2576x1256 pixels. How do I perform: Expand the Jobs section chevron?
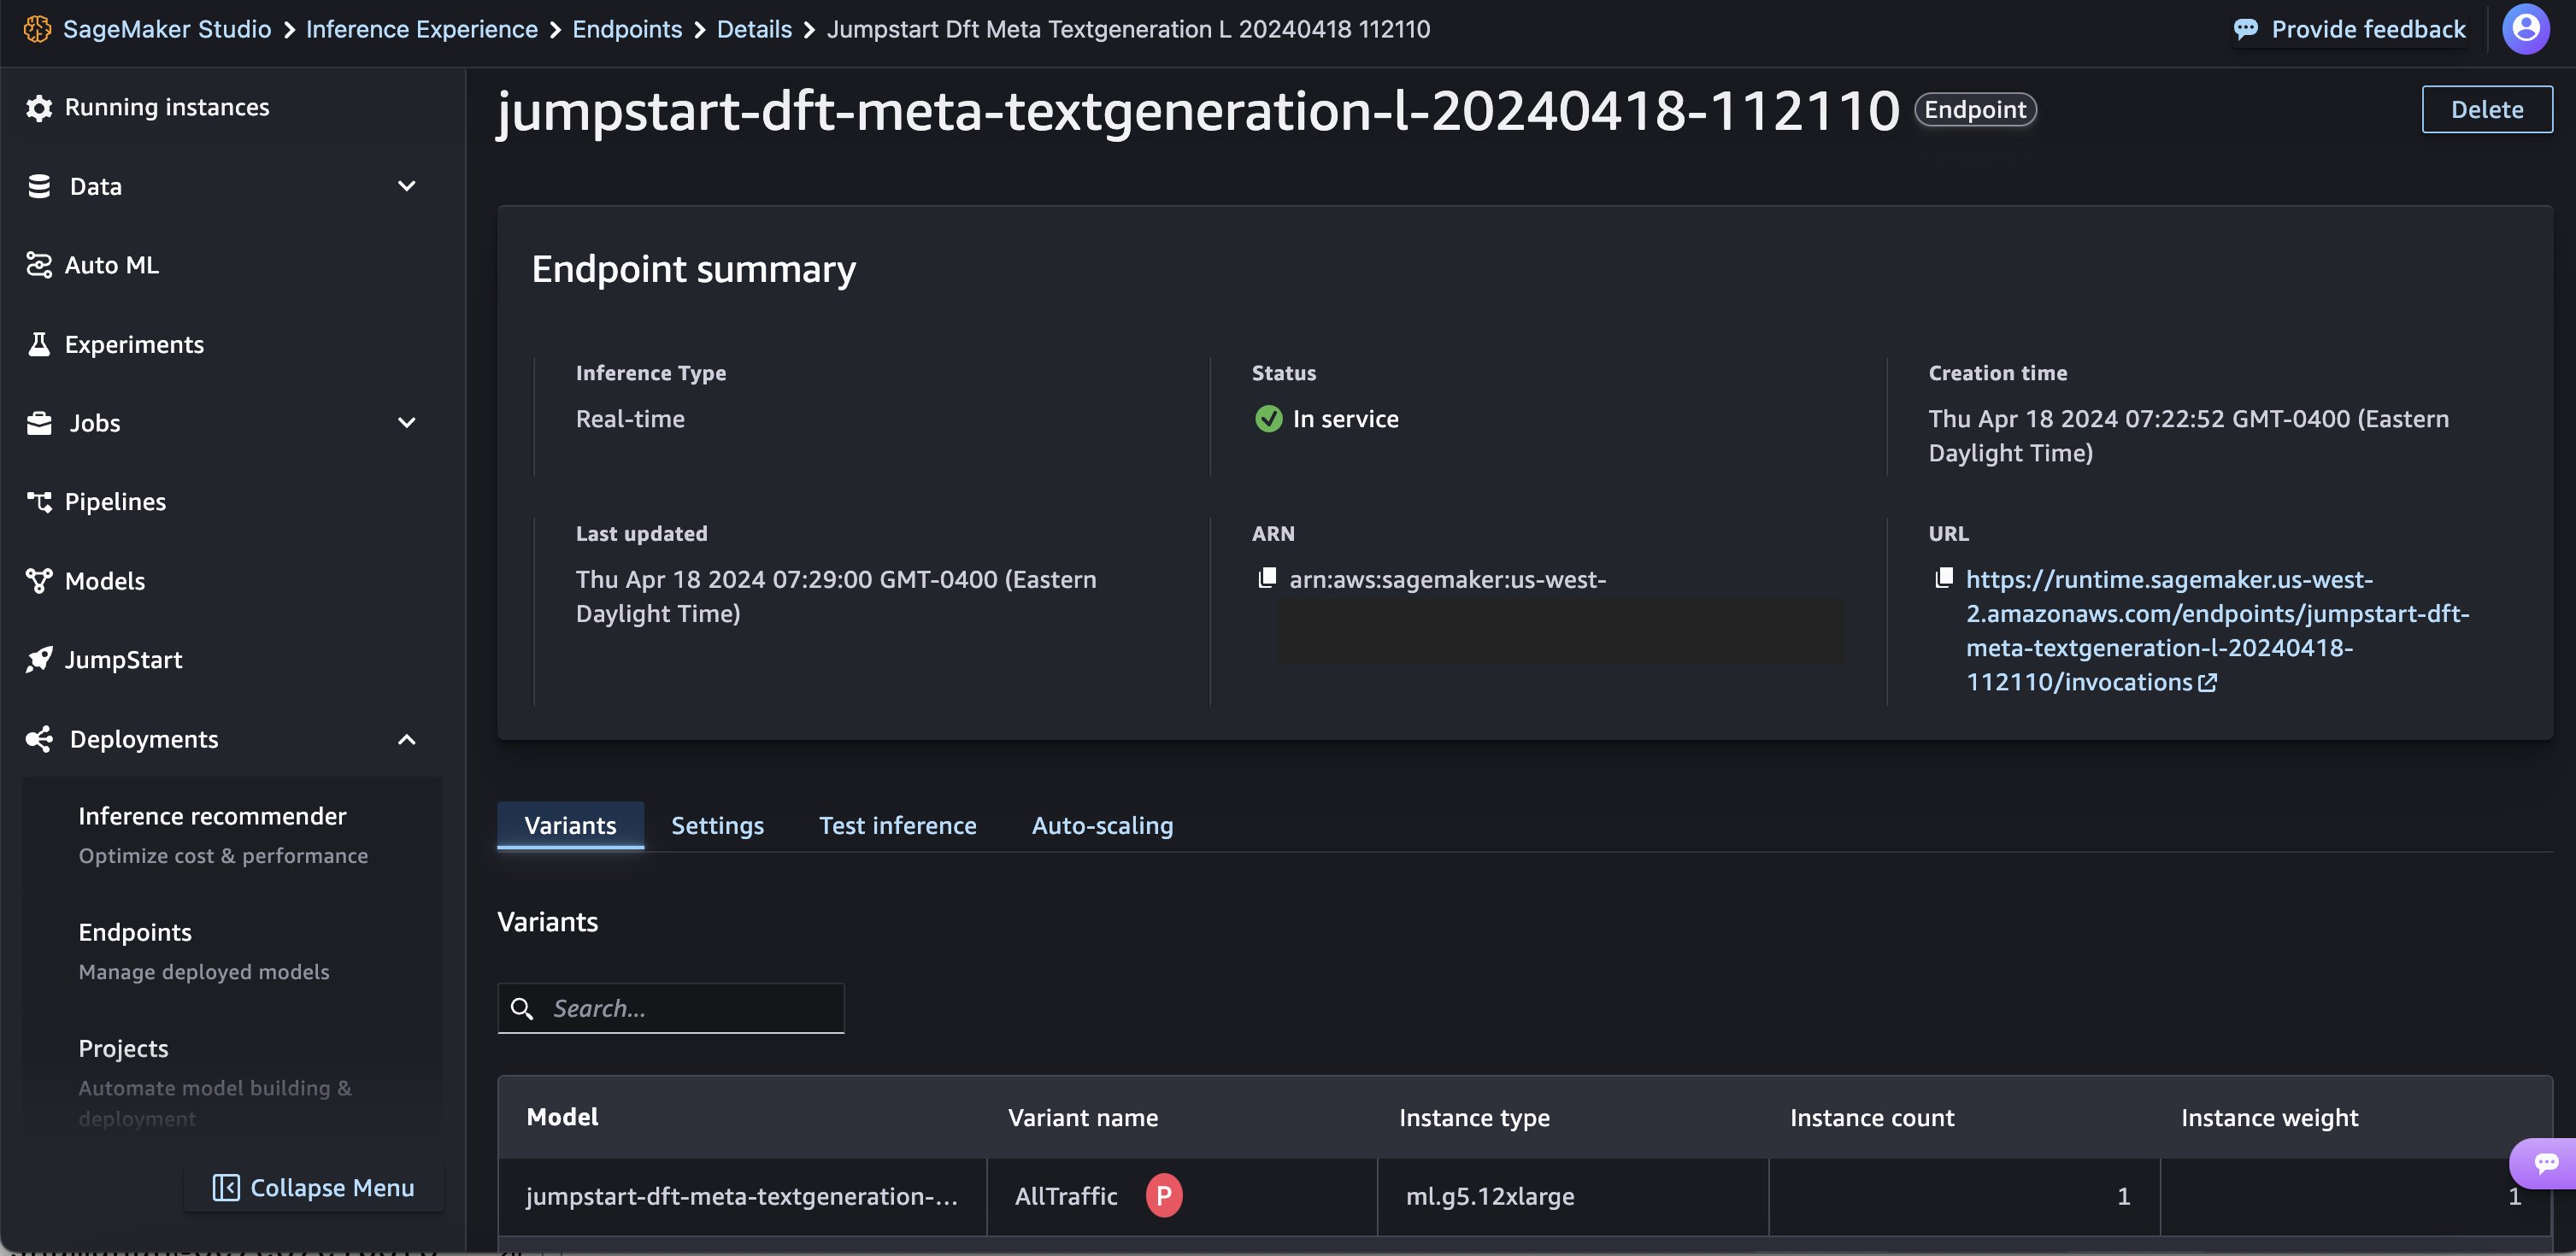click(406, 423)
